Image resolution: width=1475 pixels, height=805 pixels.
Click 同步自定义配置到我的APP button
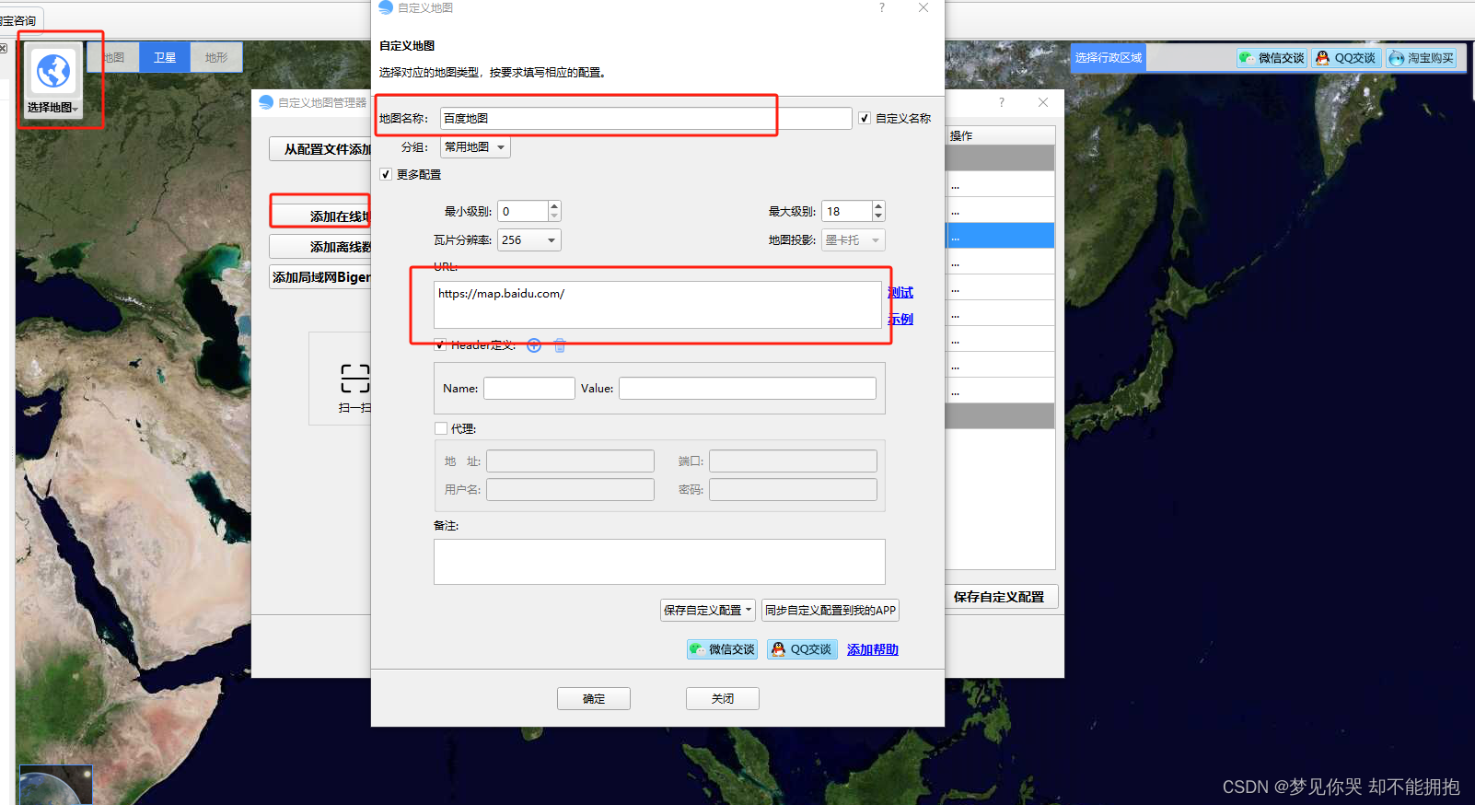830,610
